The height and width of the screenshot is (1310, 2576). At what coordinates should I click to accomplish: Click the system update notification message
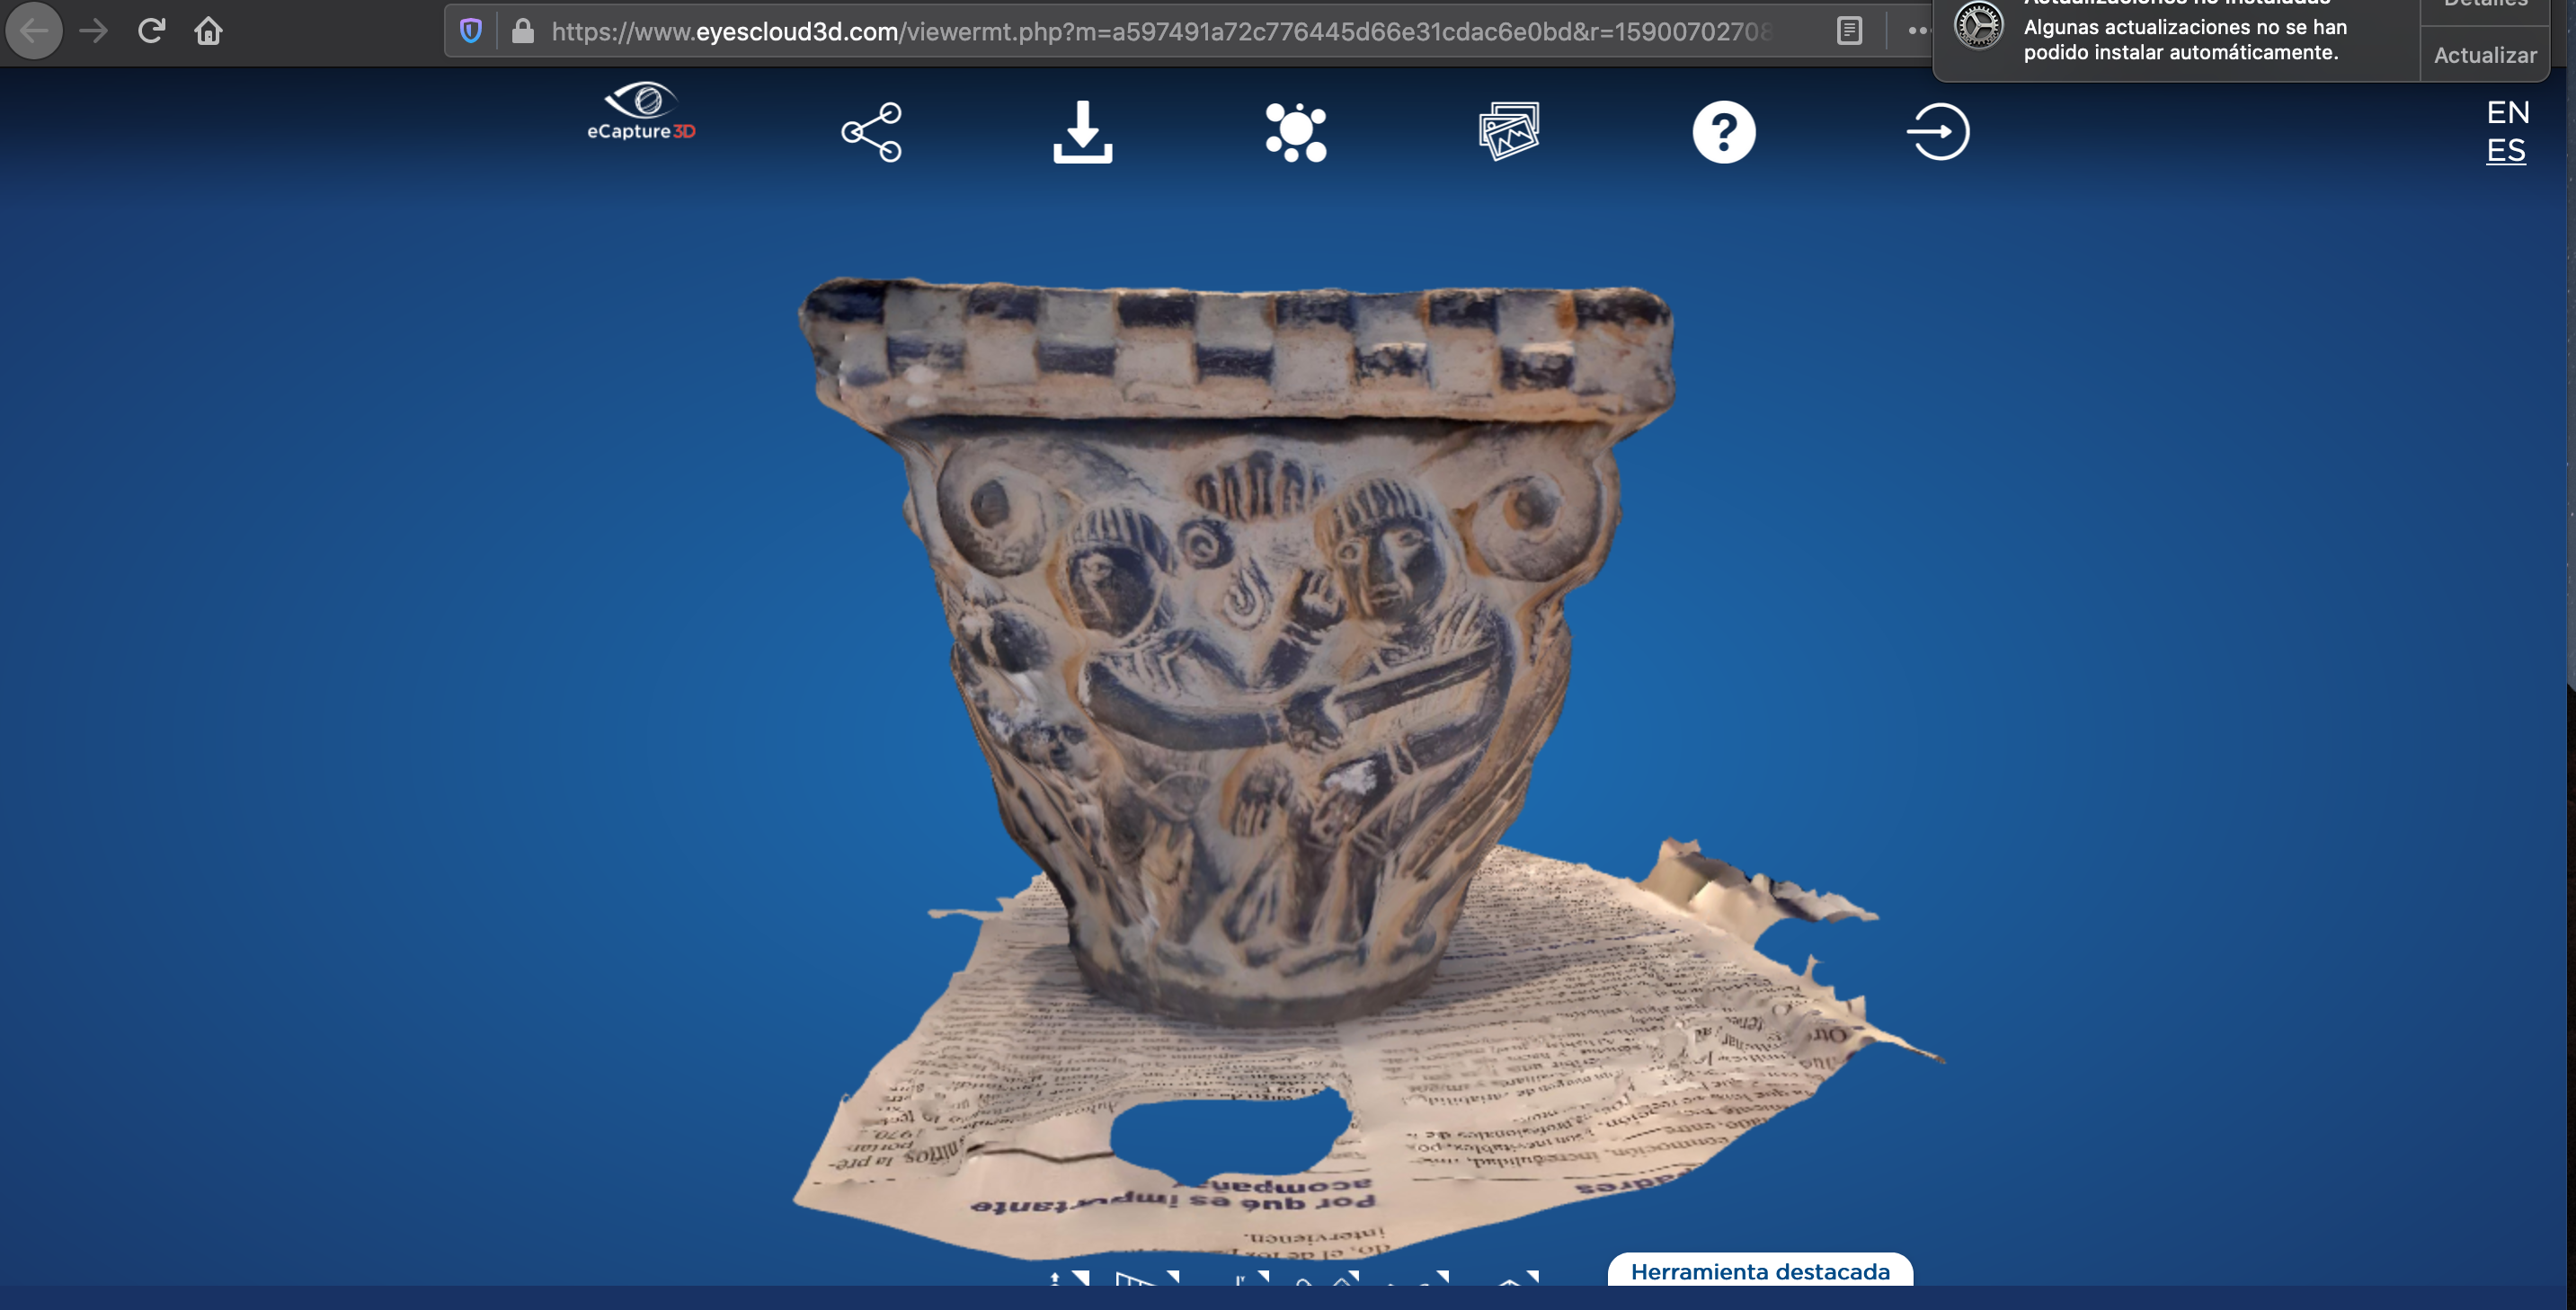(x=2184, y=40)
